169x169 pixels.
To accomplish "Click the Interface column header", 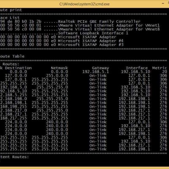I will pos(136,68).
